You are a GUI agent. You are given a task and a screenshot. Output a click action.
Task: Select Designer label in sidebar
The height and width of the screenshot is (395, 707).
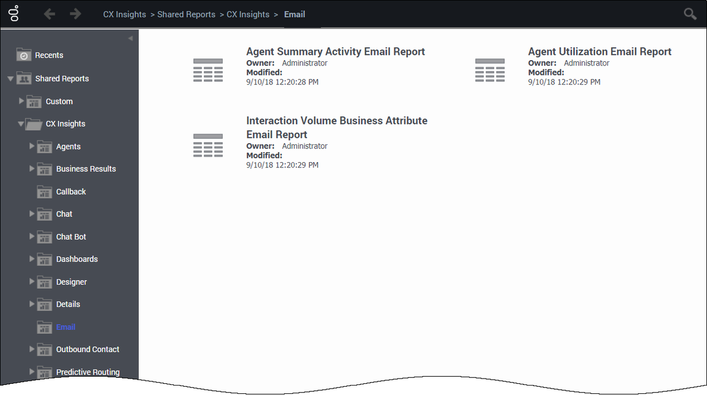point(72,282)
